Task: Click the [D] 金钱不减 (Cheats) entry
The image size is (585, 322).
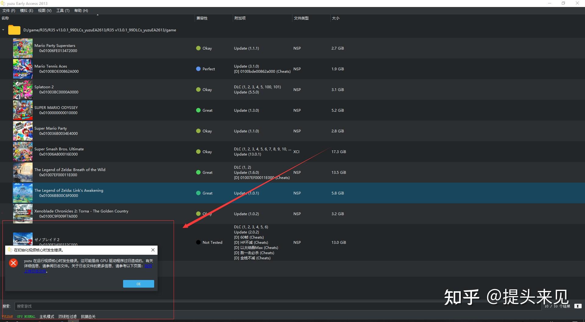Action: (252, 258)
